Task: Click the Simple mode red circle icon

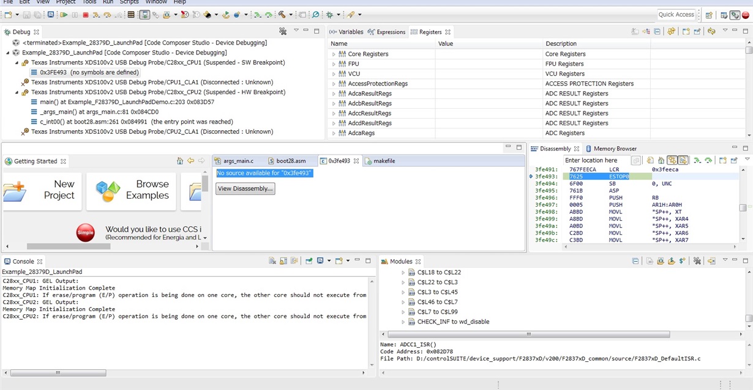Action: click(x=85, y=233)
